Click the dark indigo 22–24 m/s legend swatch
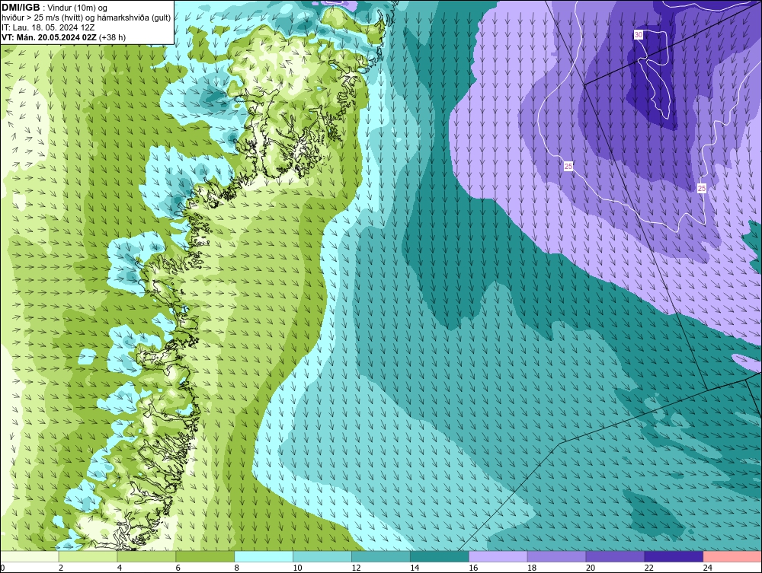Screen dimensions: 762x573 (x=674, y=556)
